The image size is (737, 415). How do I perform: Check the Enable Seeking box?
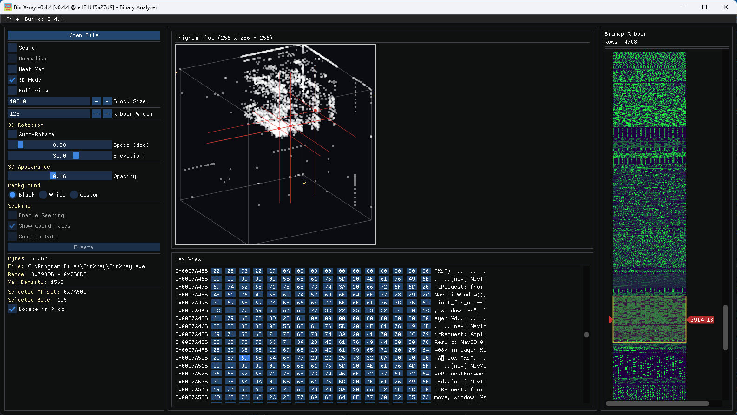12,215
